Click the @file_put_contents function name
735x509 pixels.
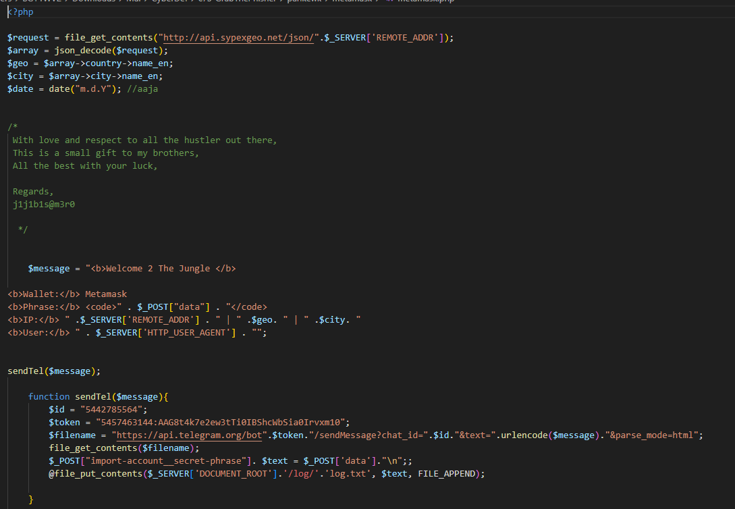(x=96, y=474)
